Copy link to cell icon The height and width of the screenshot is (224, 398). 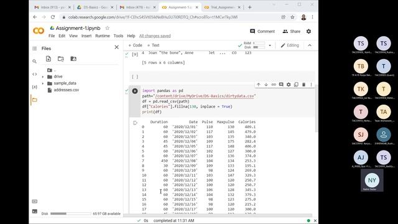[x=274, y=85]
